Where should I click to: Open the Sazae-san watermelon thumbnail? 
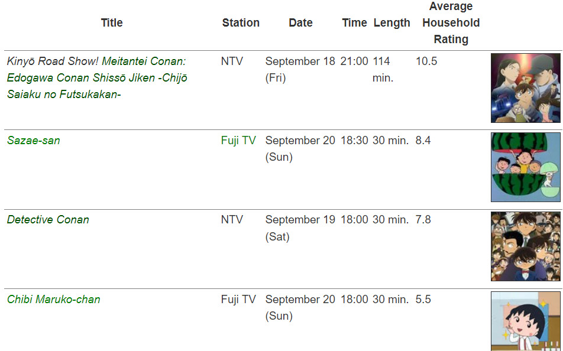click(525, 167)
